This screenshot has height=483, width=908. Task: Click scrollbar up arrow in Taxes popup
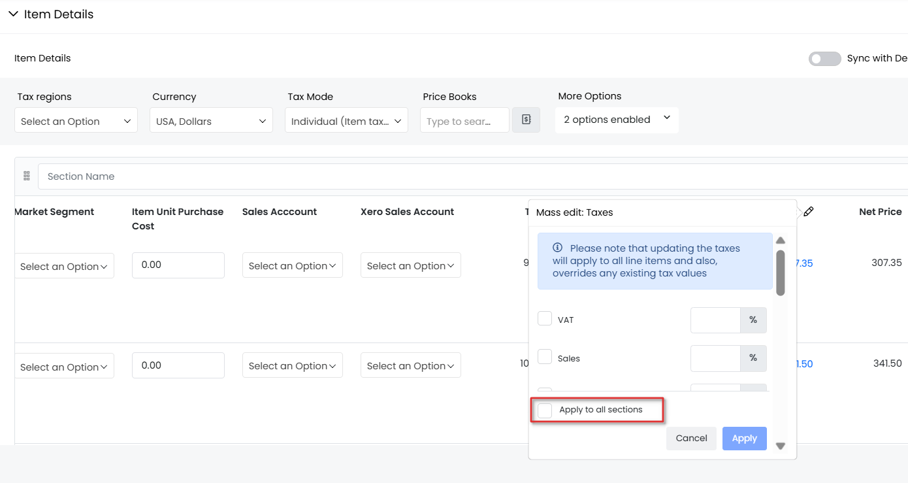pos(780,241)
